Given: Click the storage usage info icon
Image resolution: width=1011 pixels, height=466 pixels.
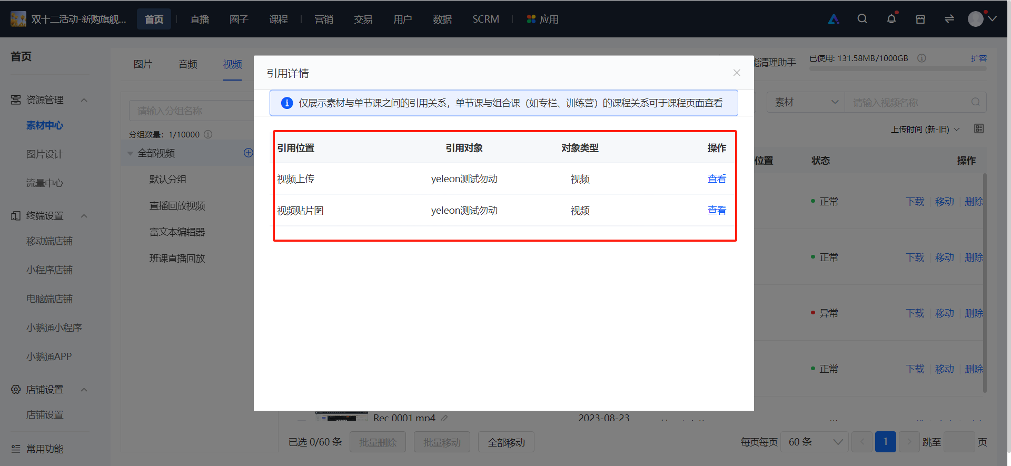Looking at the screenshot, I should [921, 58].
